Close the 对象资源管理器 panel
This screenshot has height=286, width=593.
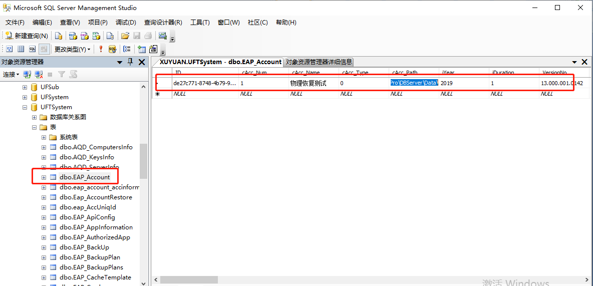[x=142, y=62]
